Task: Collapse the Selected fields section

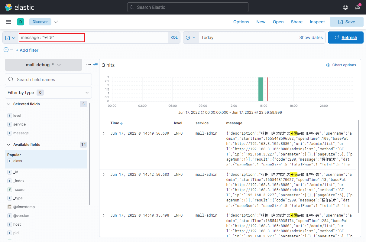Action: coord(8,104)
